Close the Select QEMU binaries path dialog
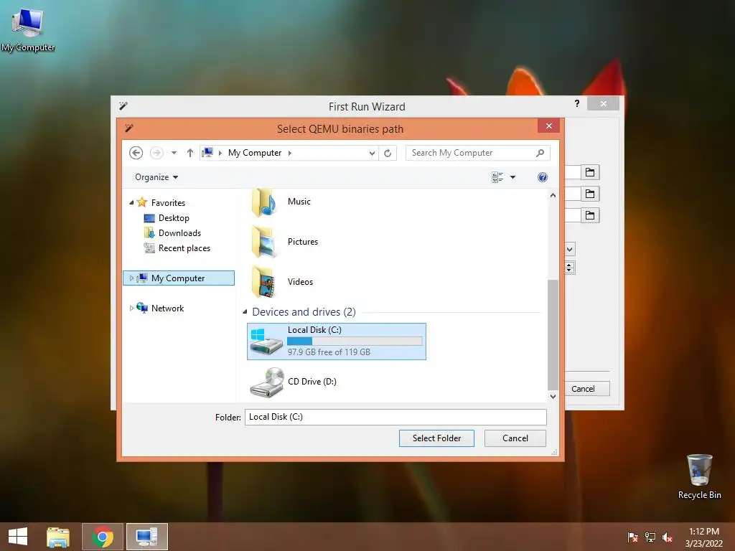 coord(549,126)
